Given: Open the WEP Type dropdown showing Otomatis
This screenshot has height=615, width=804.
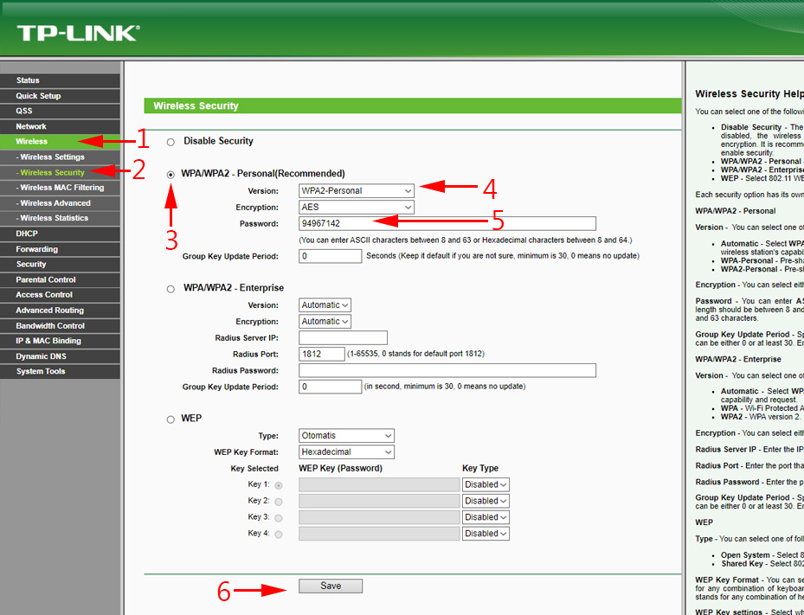Looking at the screenshot, I should [346, 436].
